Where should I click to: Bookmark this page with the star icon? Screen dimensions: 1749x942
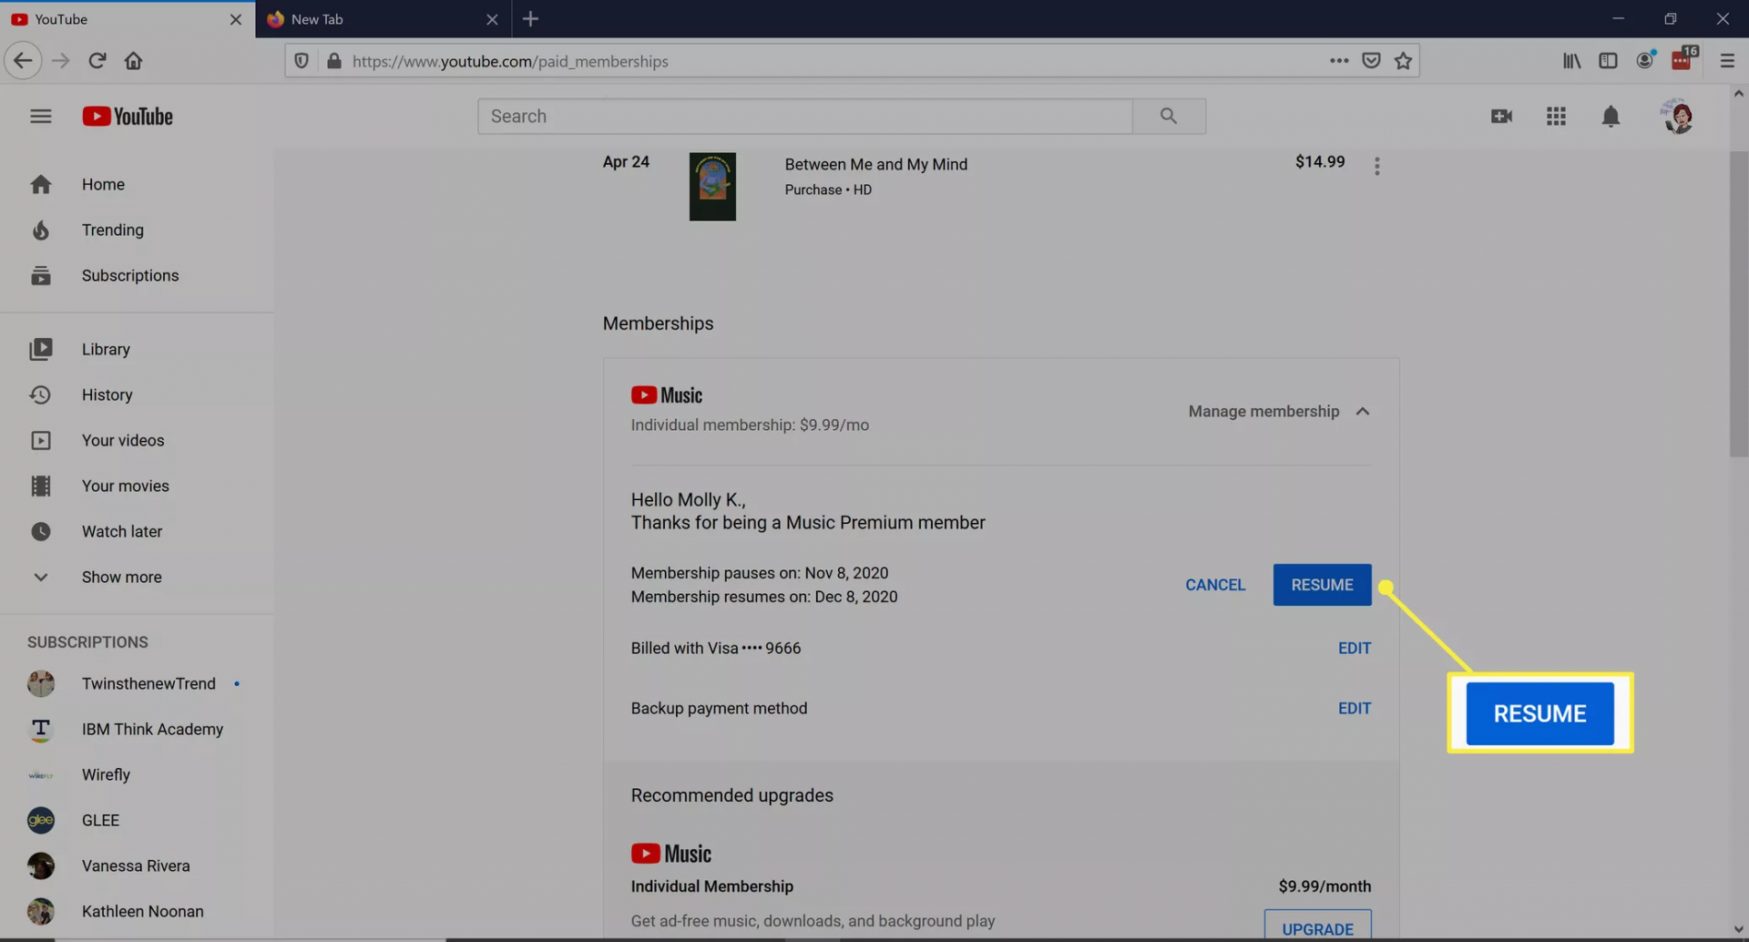tap(1403, 61)
